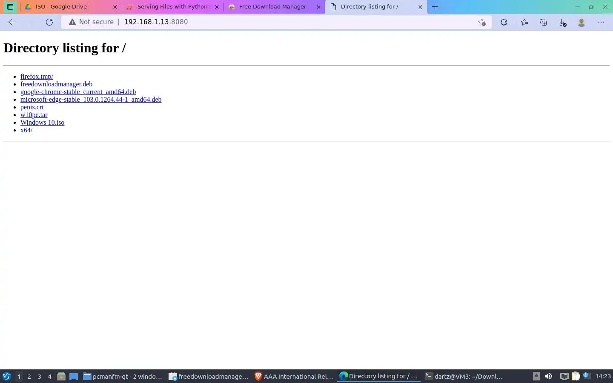Open the tab actions menu
This screenshot has width=613, height=383.
point(10,7)
